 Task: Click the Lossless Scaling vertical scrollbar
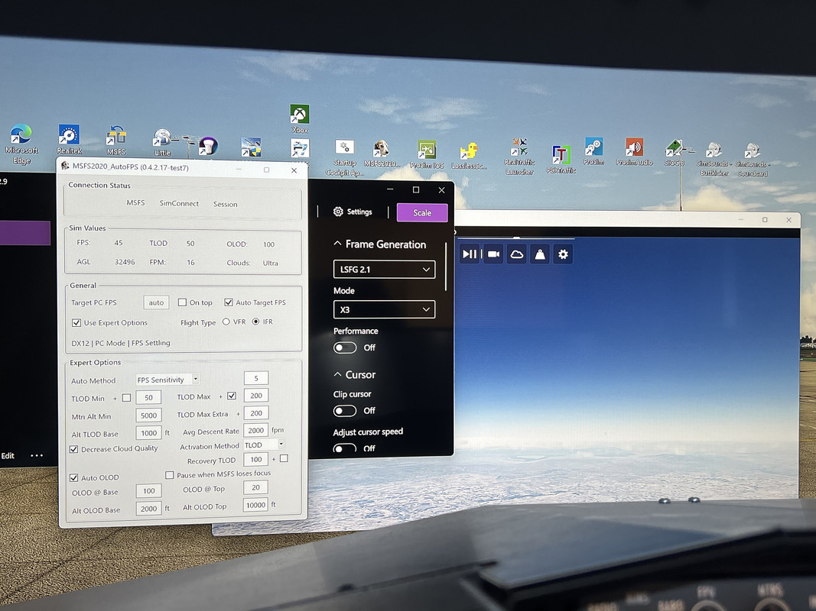point(446,267)
